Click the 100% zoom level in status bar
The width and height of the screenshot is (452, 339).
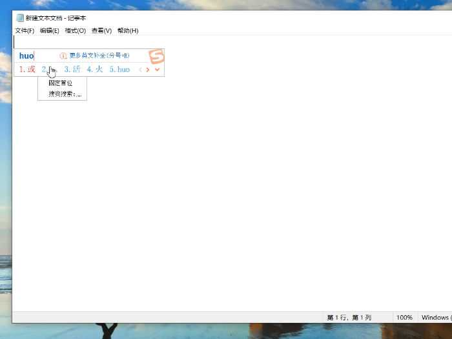(x=404, y=318)
